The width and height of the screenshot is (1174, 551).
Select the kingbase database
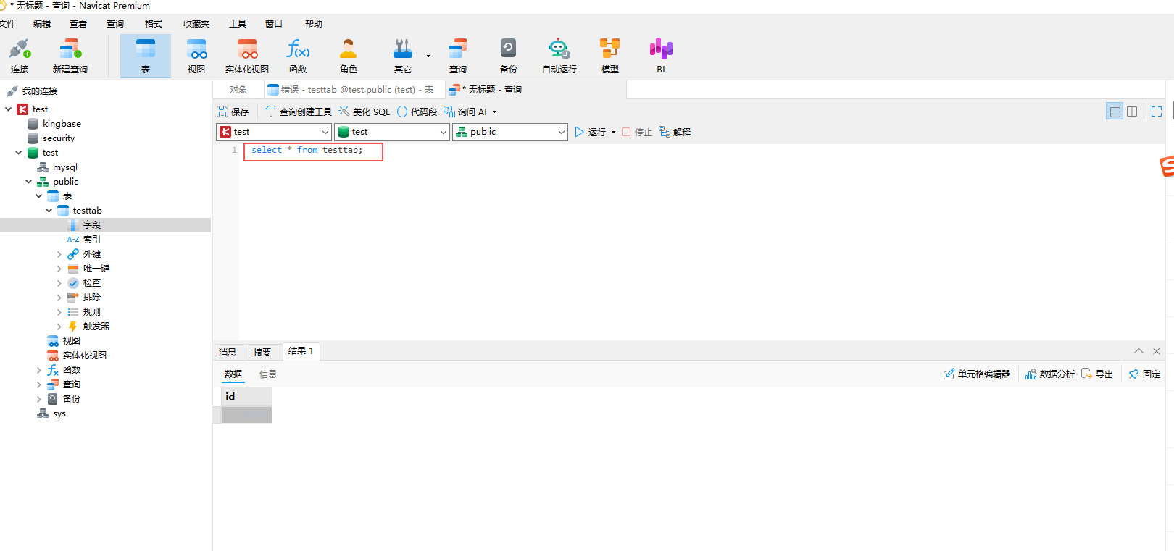pos(54,124)
